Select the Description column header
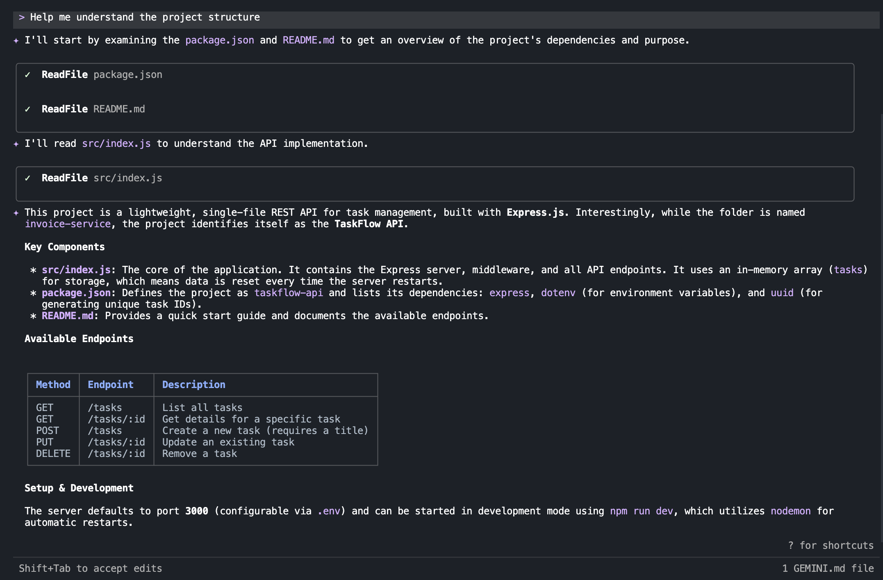The image size is (883, 580). tap(193, 385)
